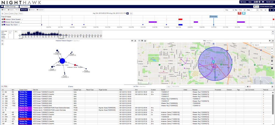
Task: Open the Apps menu
Action: tap(251, 2)
